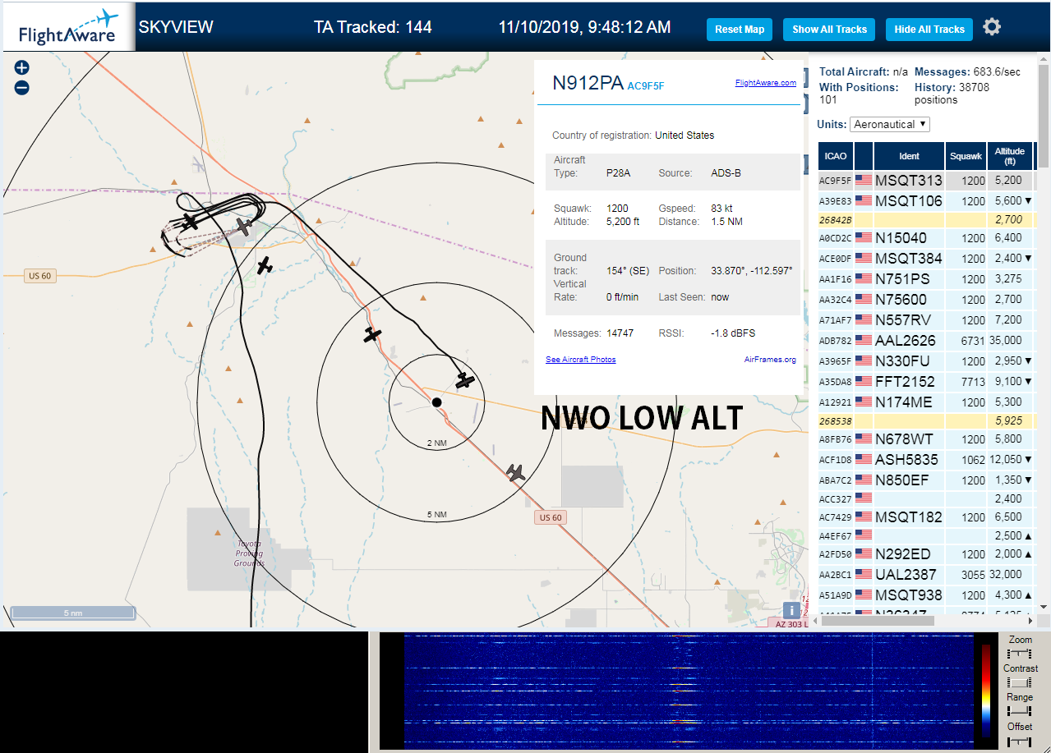Select the N75600 aircraft row
Screen dimensions: 1051x753
(x=927, y=299)
